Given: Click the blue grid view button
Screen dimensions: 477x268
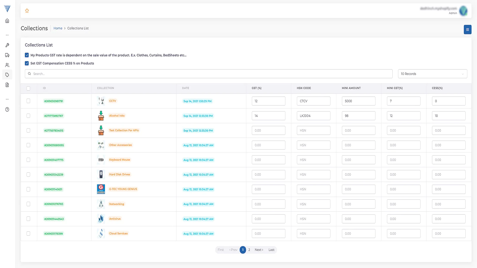Looking at the screenshot, I should (467, 29).
